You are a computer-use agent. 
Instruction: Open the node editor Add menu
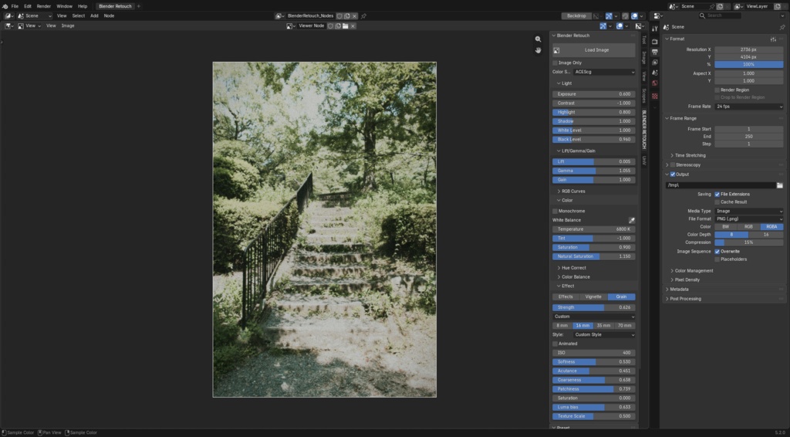[x=94, y=16]
